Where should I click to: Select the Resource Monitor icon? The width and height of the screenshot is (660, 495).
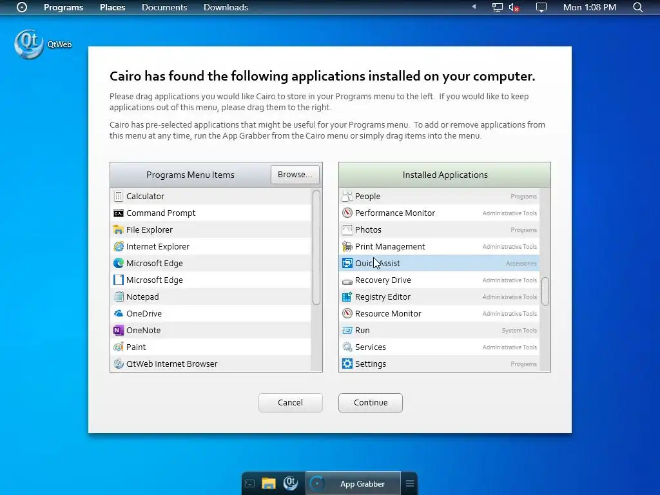[347, 314]
